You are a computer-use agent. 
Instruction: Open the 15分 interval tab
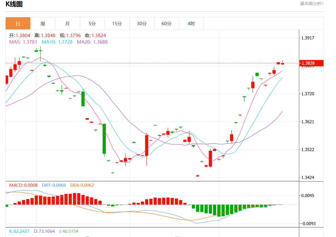click(x=117, y=23)
